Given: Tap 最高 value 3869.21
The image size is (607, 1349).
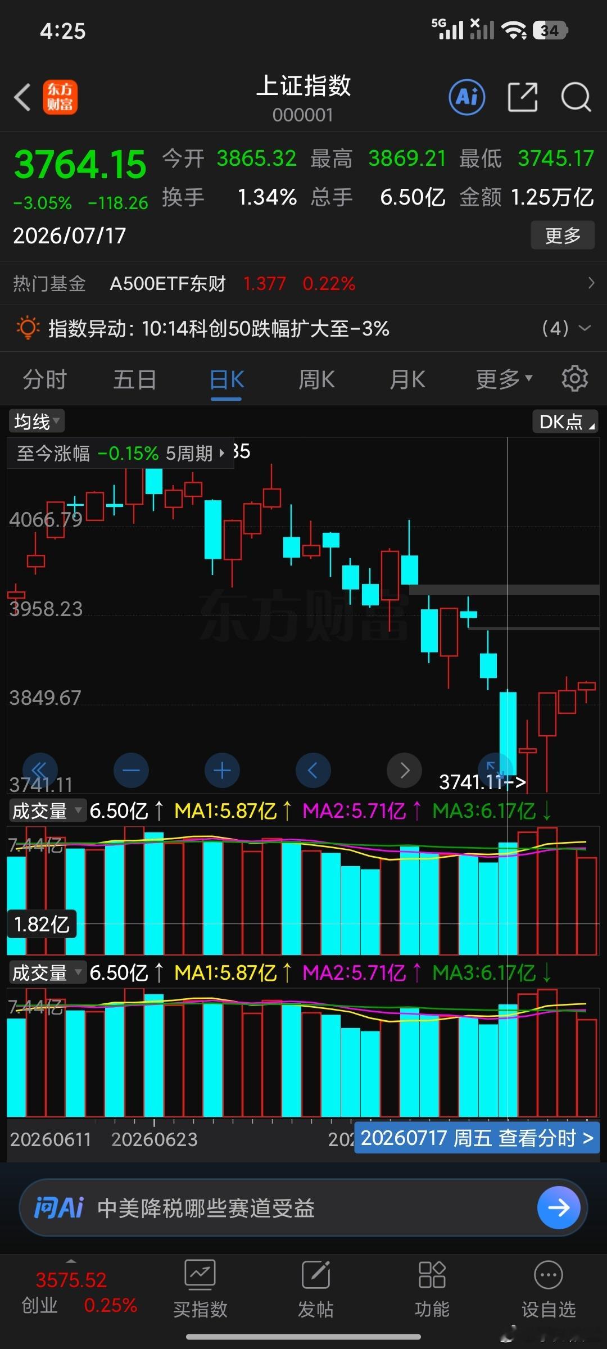Looking at the screenshot, I should pos(407,159).
